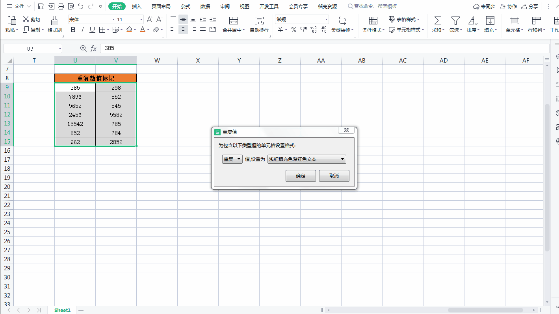Apply cell borders icon

(102, 30)
